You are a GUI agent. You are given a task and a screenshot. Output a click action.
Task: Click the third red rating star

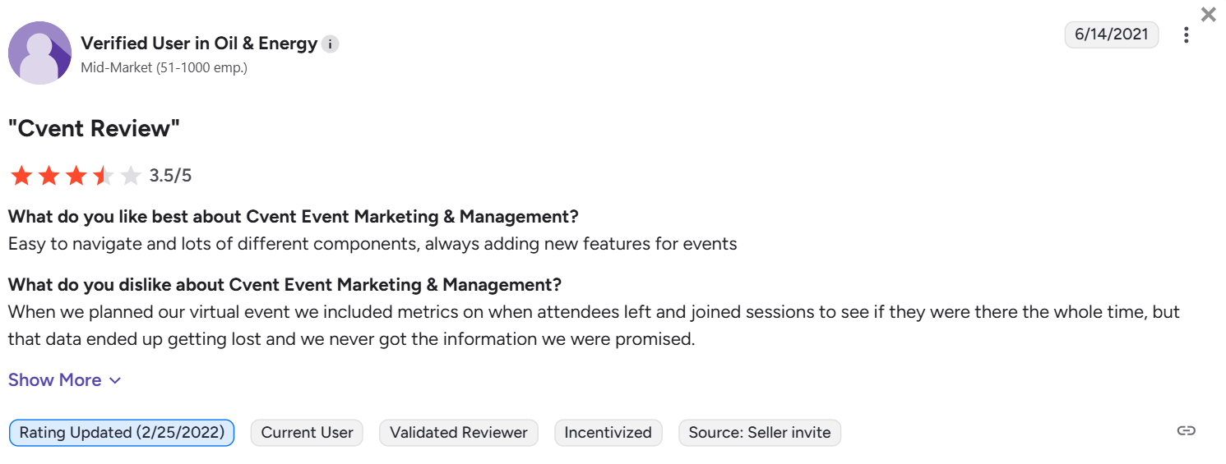point(76,176)
